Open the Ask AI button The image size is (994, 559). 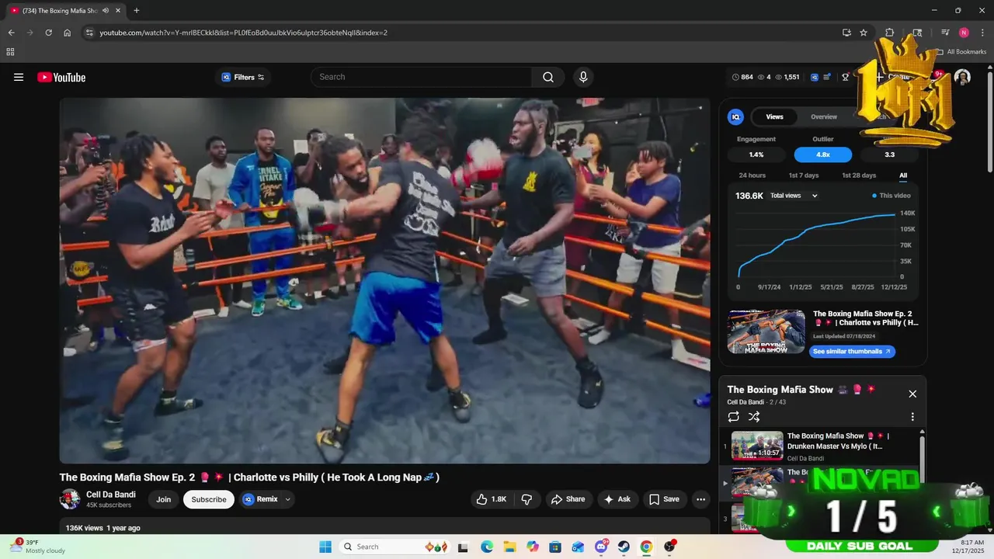click(x=617, y=499)
